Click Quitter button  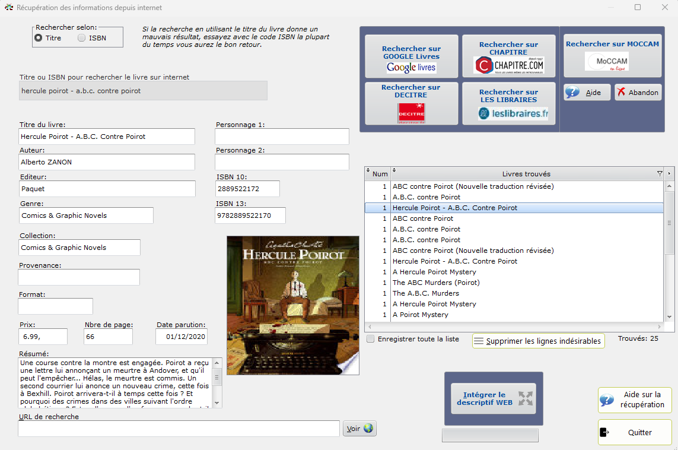[635, 432]
